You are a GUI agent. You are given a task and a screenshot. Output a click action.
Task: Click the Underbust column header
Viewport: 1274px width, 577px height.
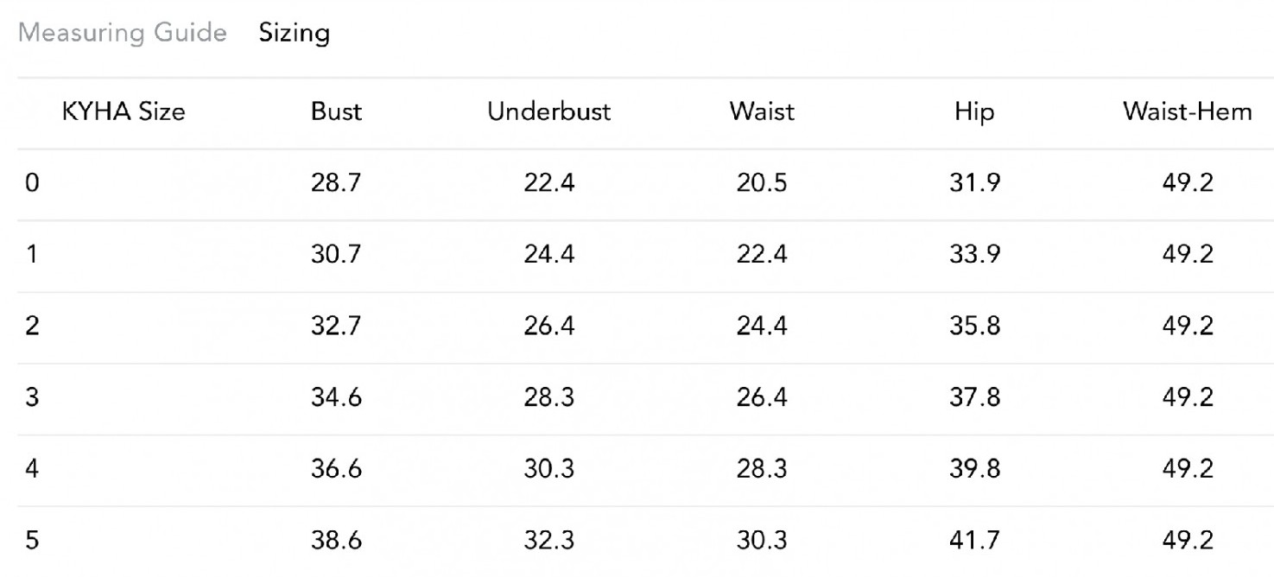[x=548, y=111]
